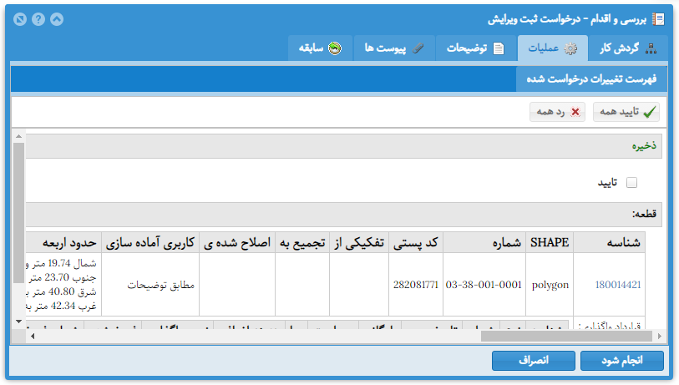Click the green checkmark of تایید همه

point(650,112)
